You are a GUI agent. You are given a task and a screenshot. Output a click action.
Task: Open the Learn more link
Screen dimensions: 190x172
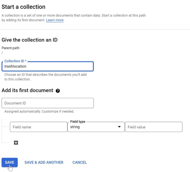(x=55, y=20)
